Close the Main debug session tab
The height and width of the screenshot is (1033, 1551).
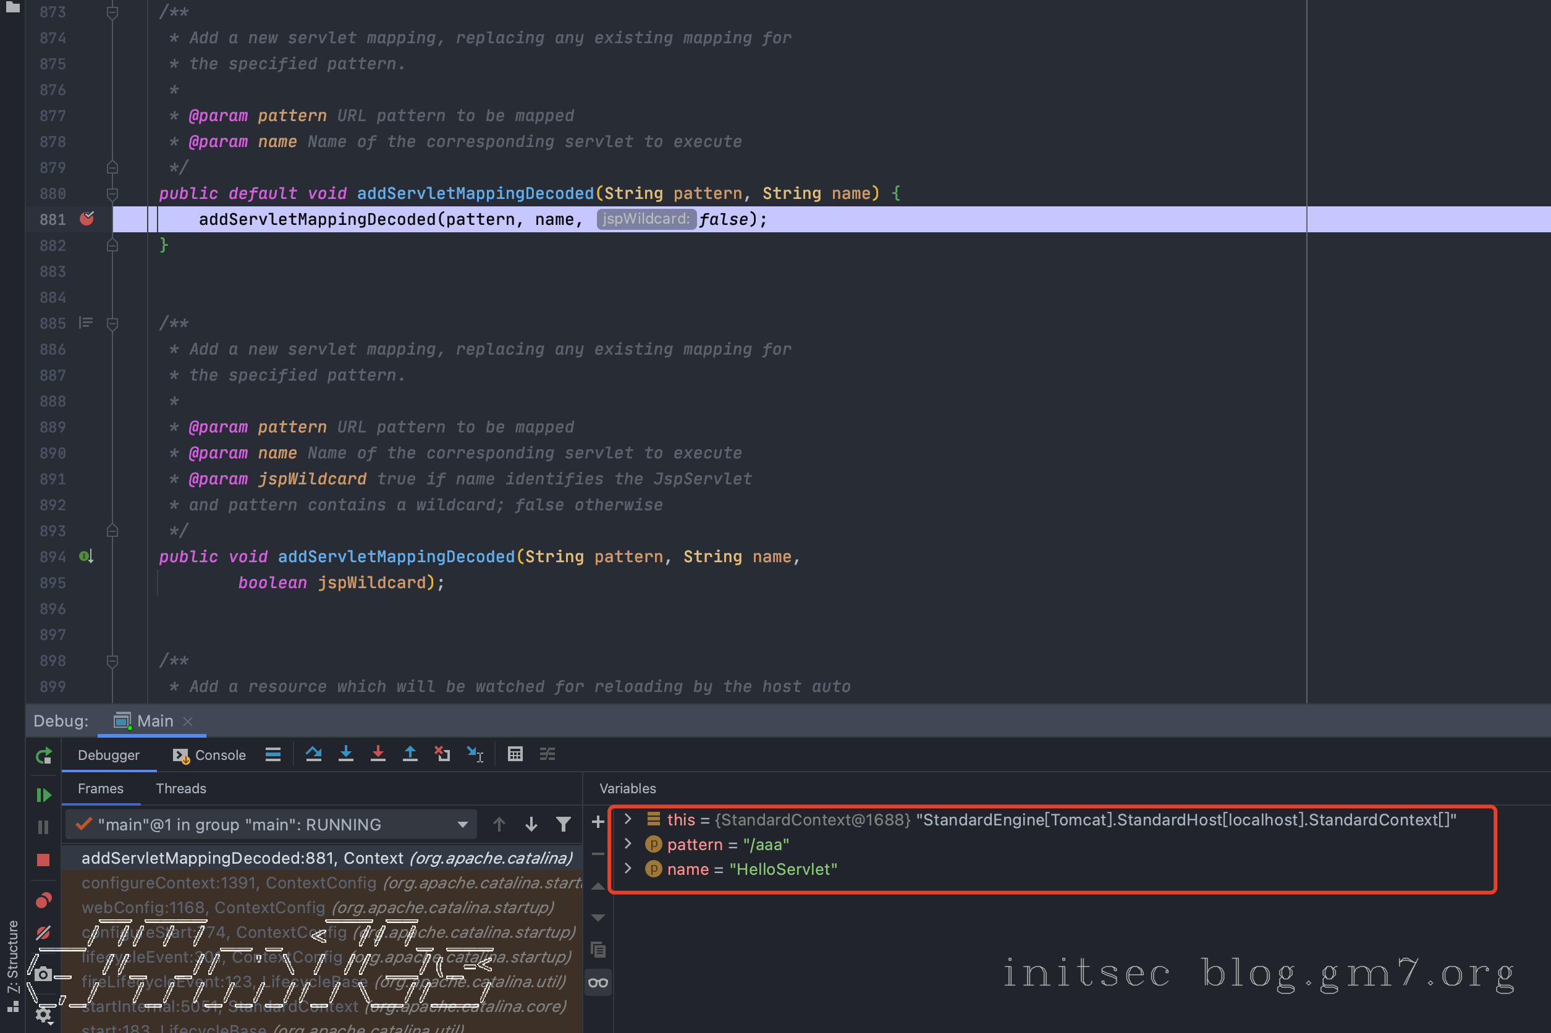point(188,722)
